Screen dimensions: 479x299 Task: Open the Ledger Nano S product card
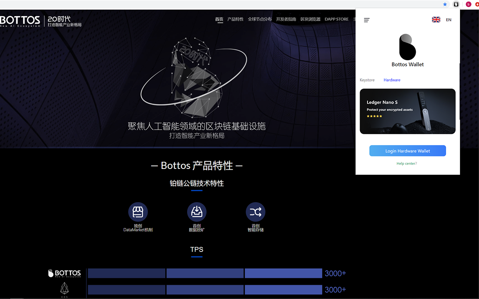click(x=408, y=111)
